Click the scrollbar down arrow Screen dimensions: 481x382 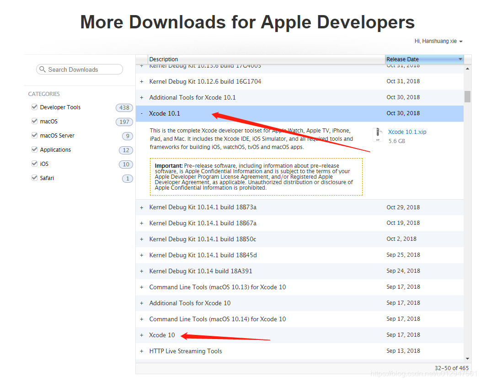click(x=467, y=358)
